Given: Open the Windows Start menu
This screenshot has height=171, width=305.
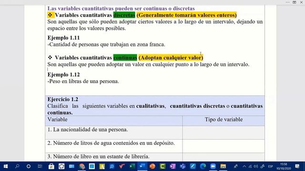Looking at the screenshot, I should [6, 166].
